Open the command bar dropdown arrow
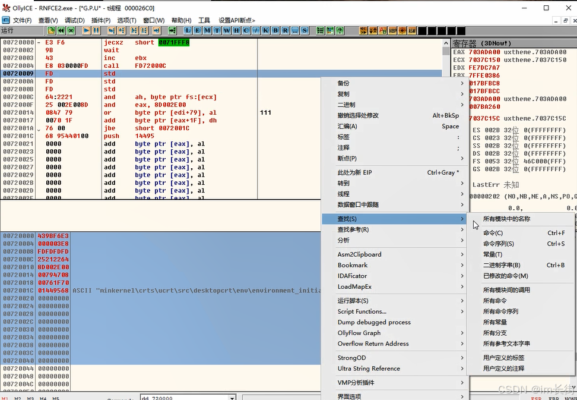 [232, 398]
